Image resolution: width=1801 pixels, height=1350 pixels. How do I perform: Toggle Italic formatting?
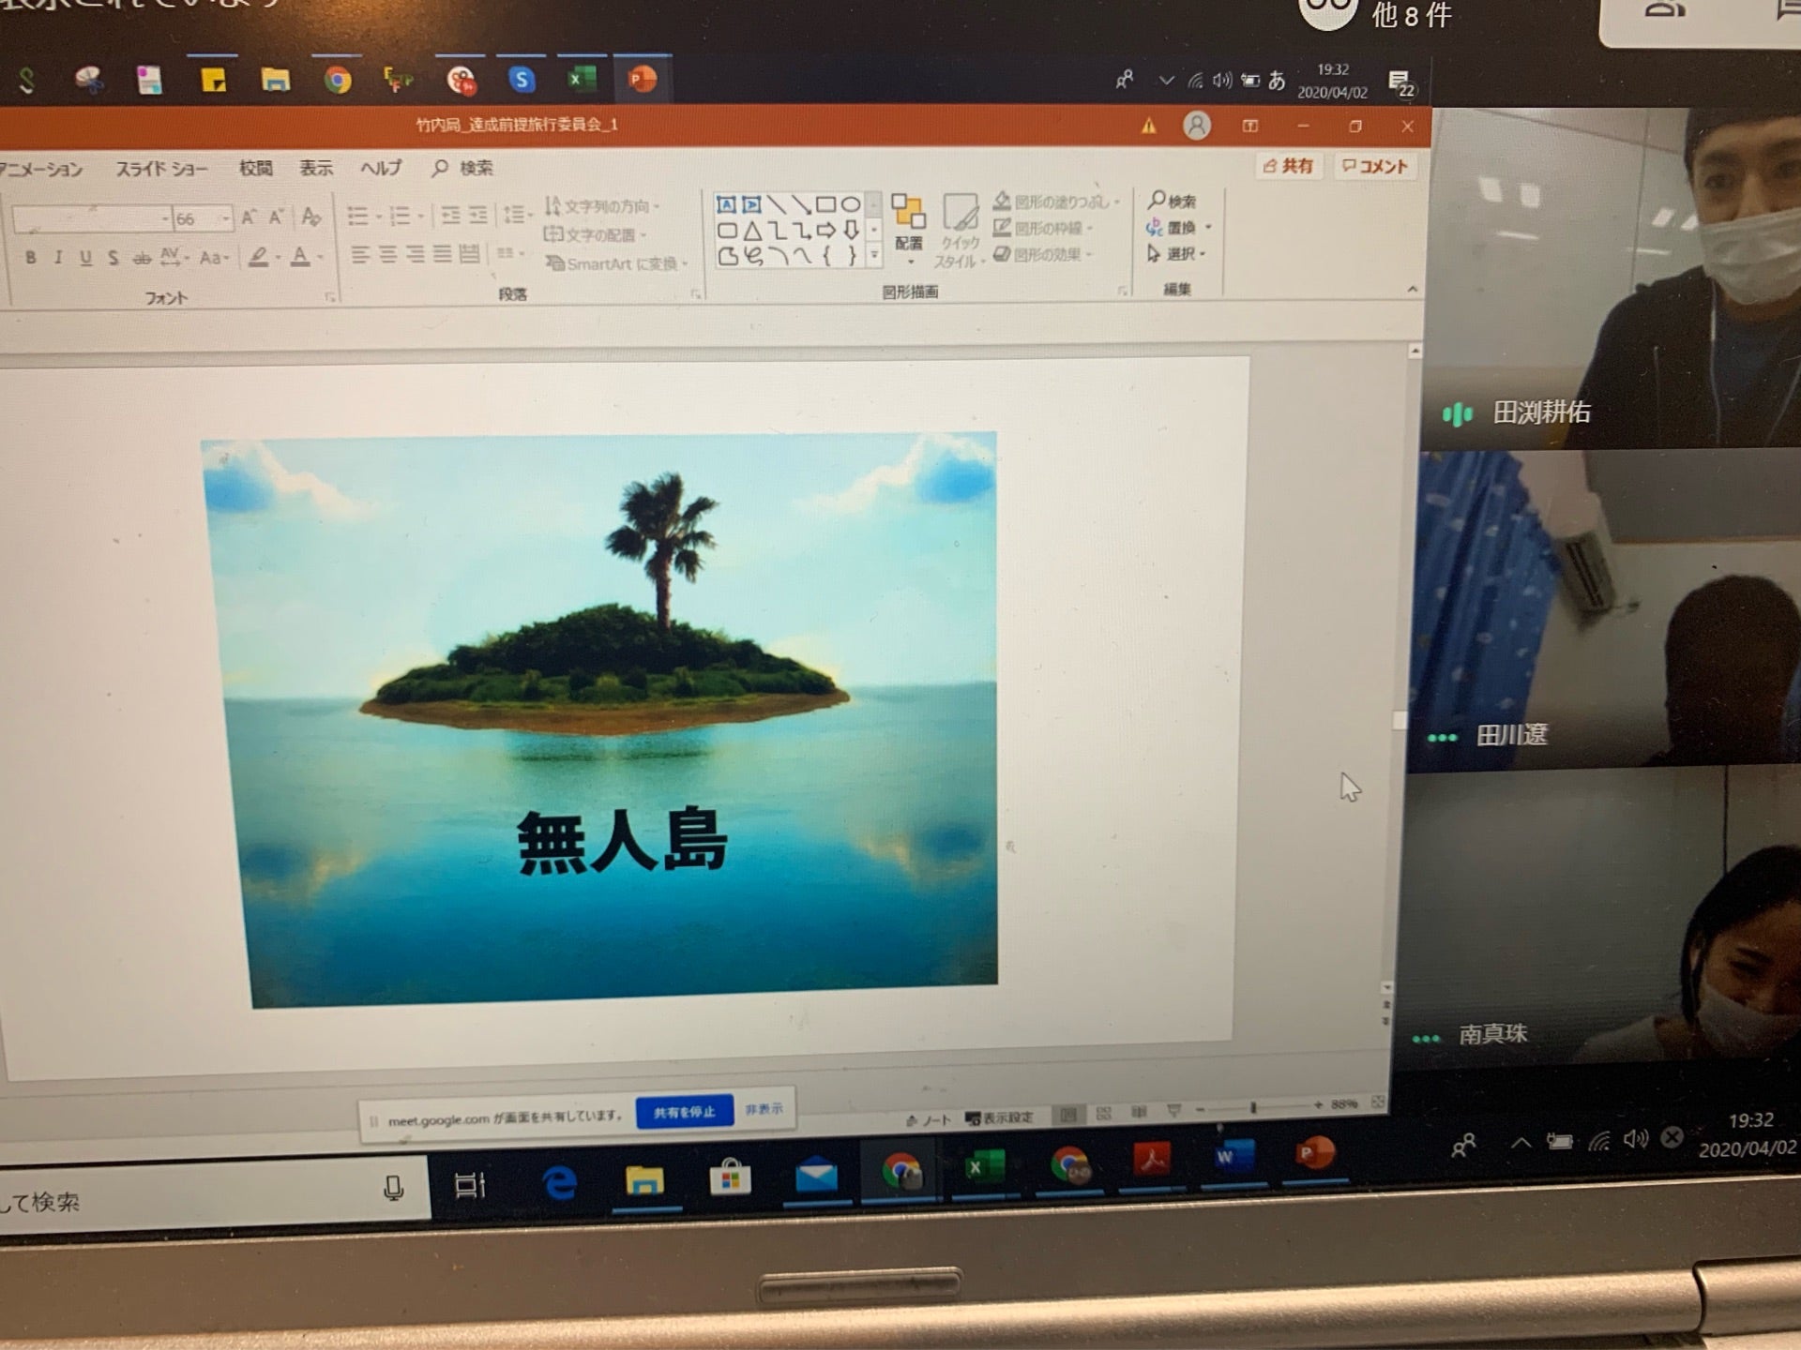coord(56,256)
